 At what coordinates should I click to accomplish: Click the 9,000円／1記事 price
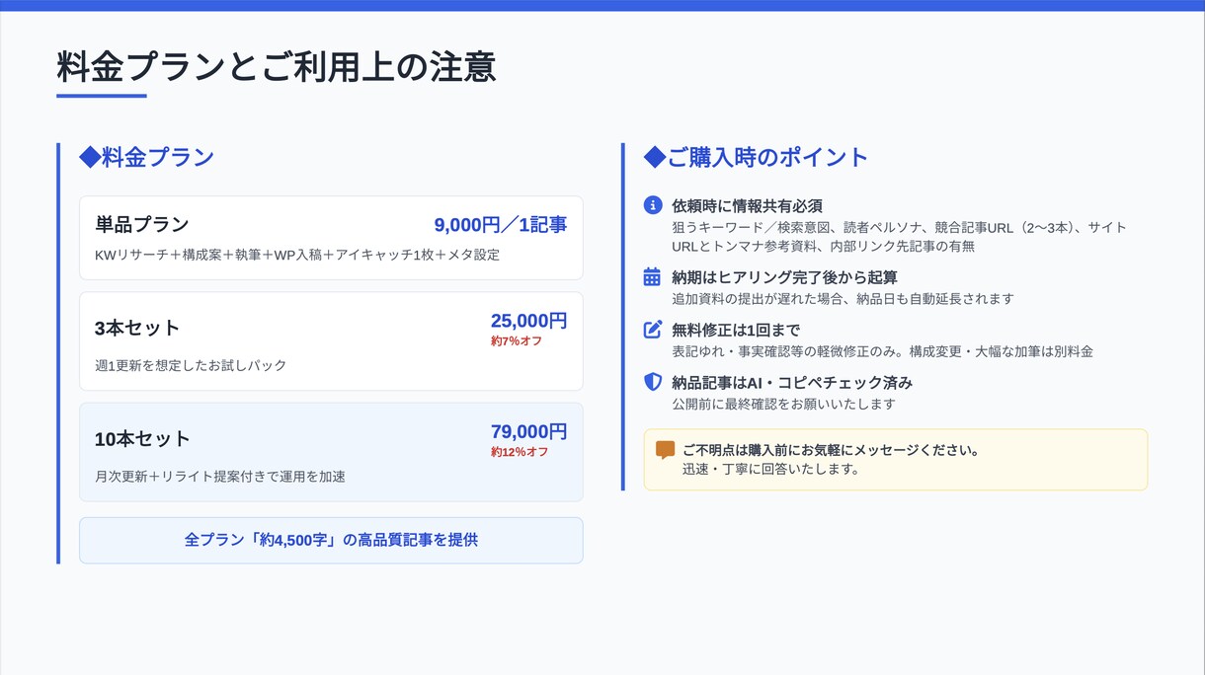pyautogui.click(x=501, y=225)
